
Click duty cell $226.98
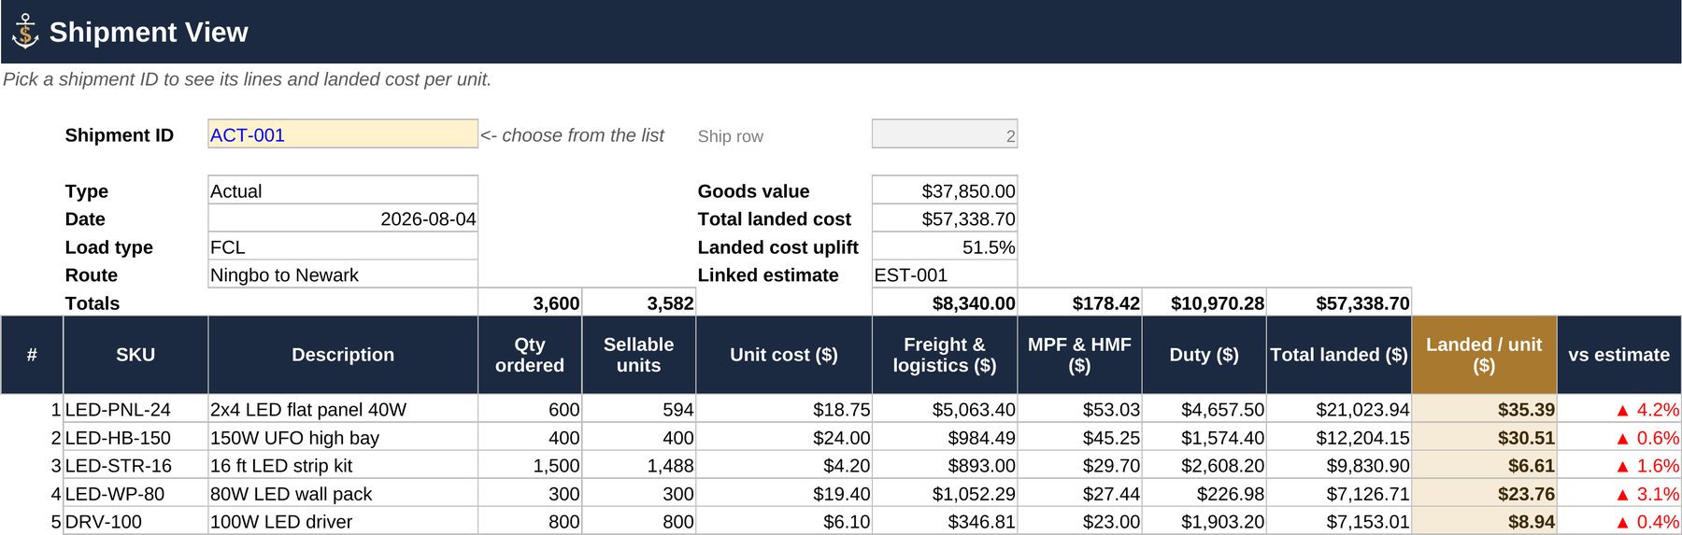pos(1204,493)
